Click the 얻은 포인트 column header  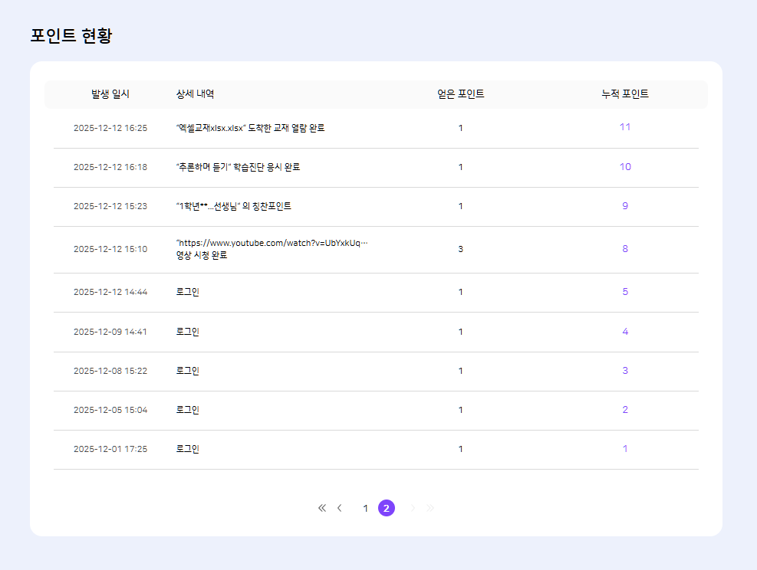(x=460, y=94)
